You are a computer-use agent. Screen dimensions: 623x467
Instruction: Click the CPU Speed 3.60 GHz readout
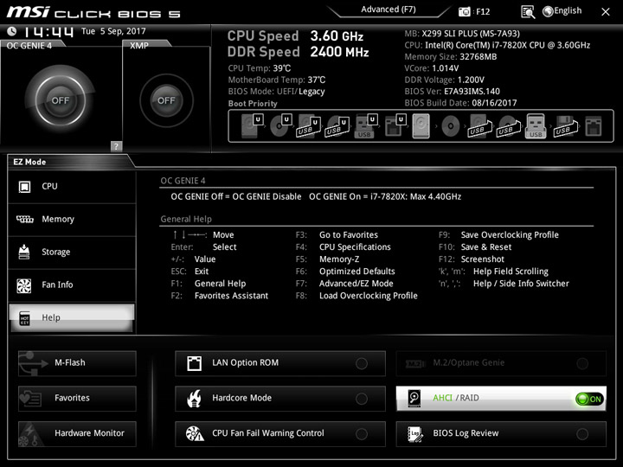pos(295,36)
